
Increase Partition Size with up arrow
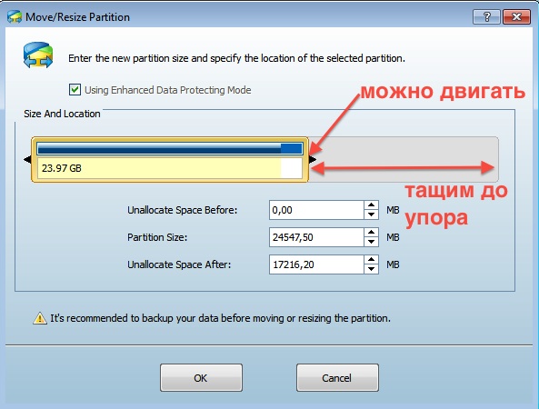pos(371,233)
